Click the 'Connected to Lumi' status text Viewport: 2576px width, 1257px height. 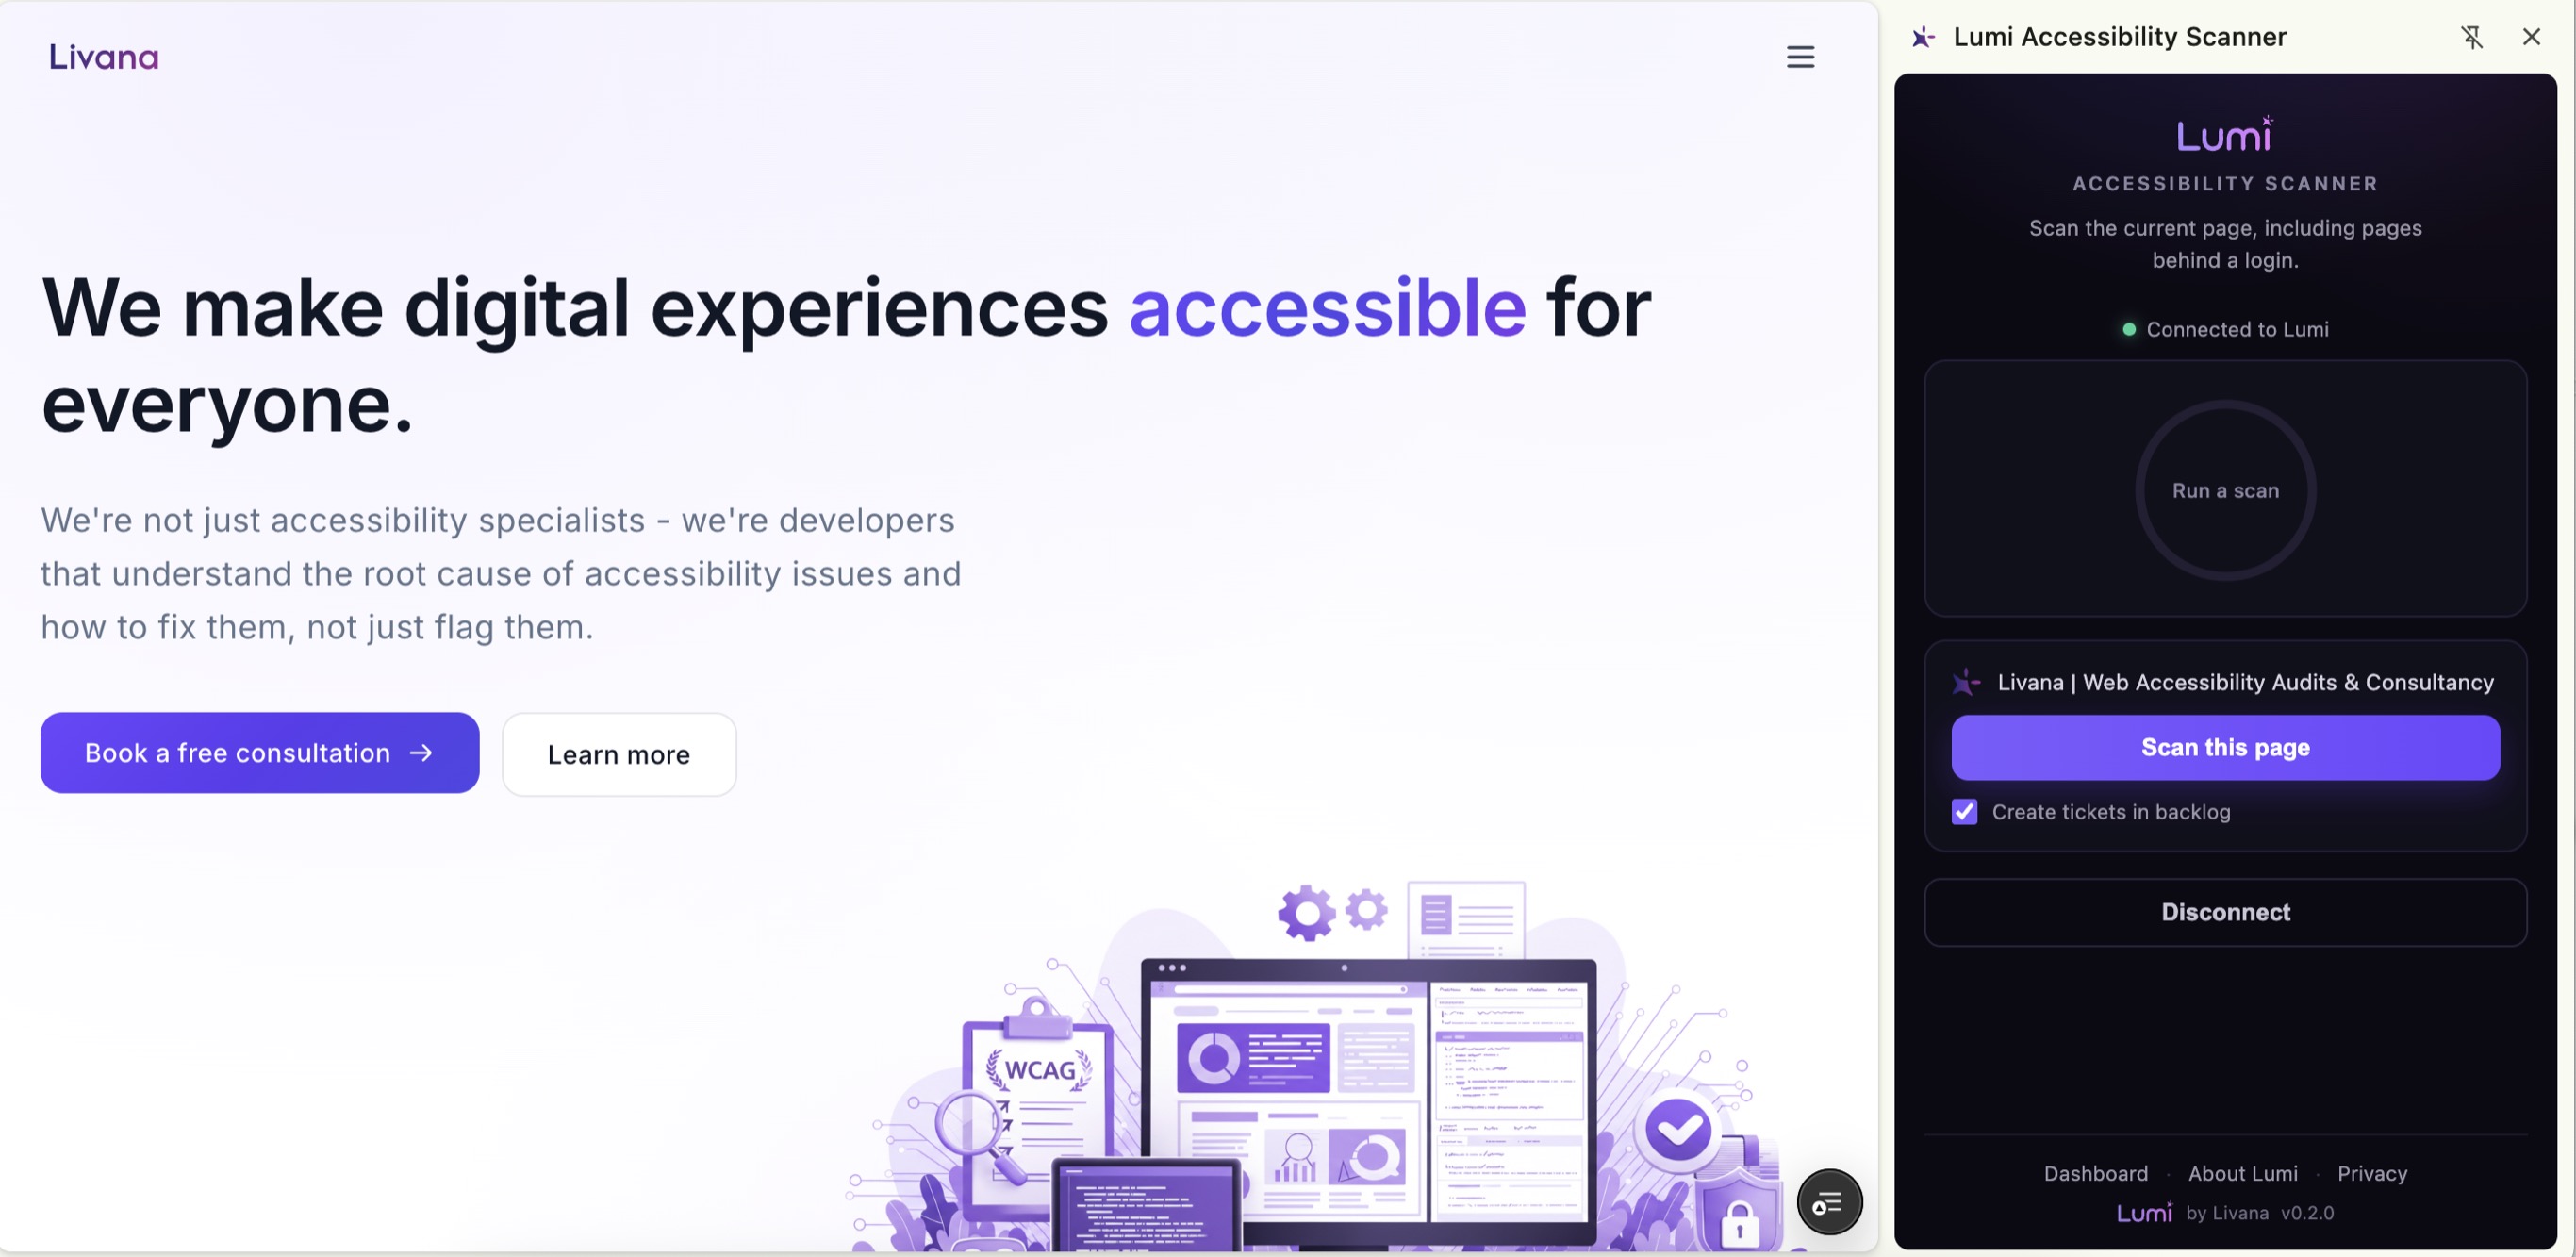pyautogui.click(x=2237, y=329)
